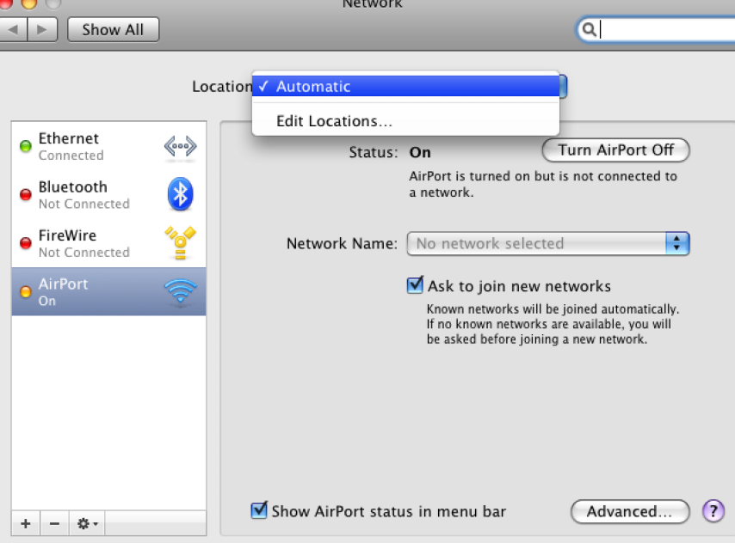This screenshot has height=543, width=735.
Task: Click the yellow FireWire icon
Action: 180,242
